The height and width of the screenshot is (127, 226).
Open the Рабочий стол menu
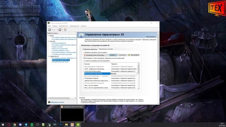coord(64,26)
